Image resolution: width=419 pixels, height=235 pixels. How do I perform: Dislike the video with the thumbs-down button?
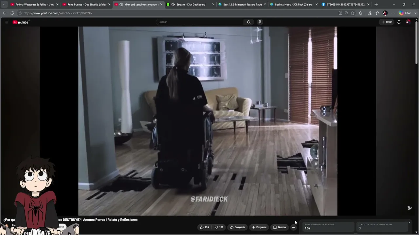[x=219, y=227]
